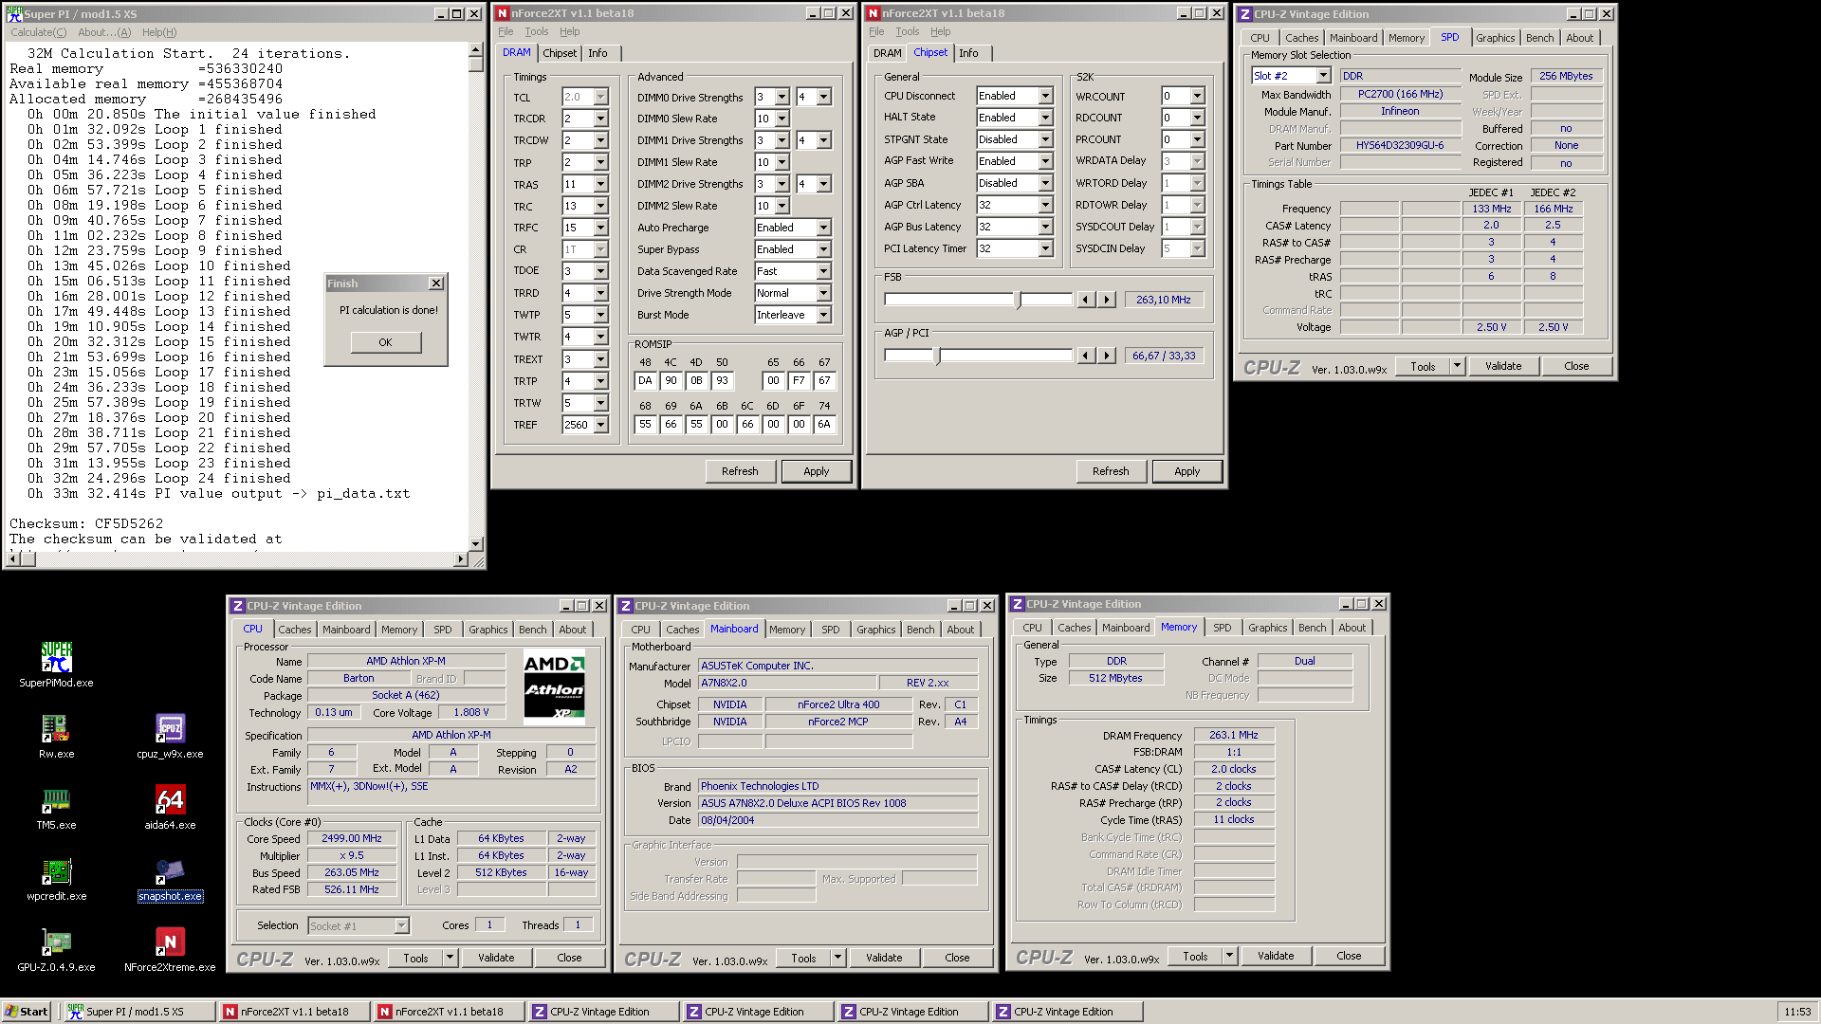Switch to first nForce2XT taskbar item
The image size is (1821, 1024).
pos(294,1012)
